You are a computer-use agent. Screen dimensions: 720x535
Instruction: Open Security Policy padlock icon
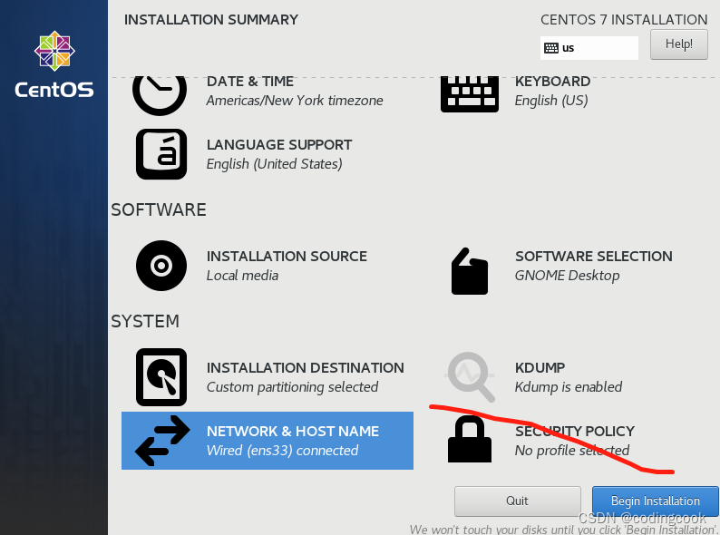470,439
